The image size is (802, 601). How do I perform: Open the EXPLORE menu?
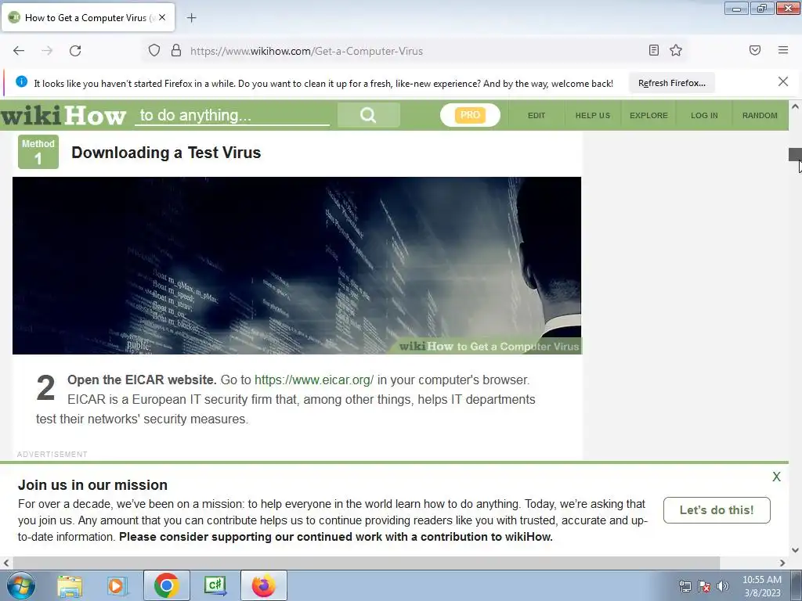[x=648, y=116]
